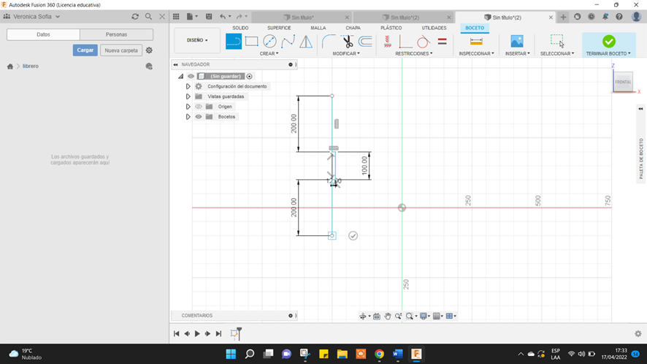The image size is (647, 364).
Task: Select the Offset tool
Action: click(365, 42)
